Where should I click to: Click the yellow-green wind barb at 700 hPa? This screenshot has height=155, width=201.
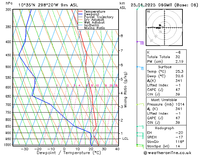[140, 105]
